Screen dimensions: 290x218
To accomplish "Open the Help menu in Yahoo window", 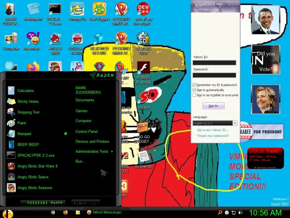I will click(216, 9).
